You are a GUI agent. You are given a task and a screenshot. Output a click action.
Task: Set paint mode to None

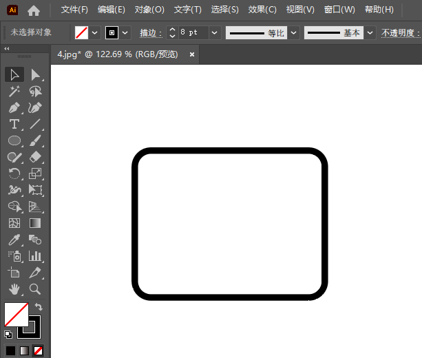click(x=38, y=350)
